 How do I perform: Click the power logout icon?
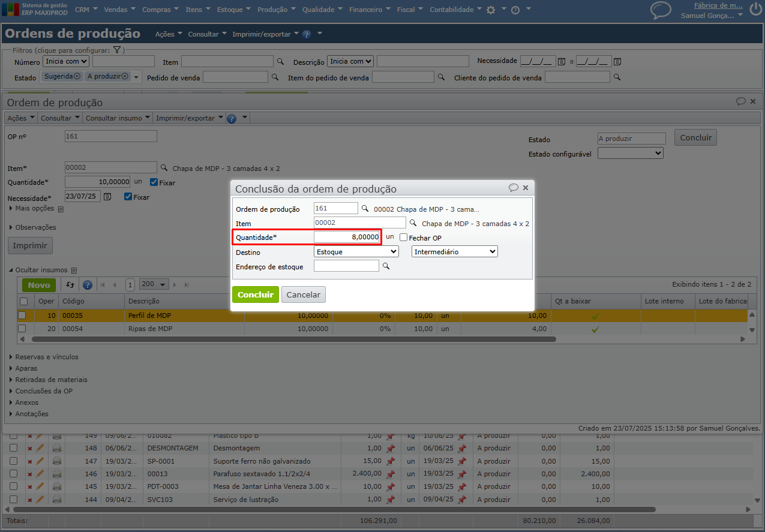(755, 10)
